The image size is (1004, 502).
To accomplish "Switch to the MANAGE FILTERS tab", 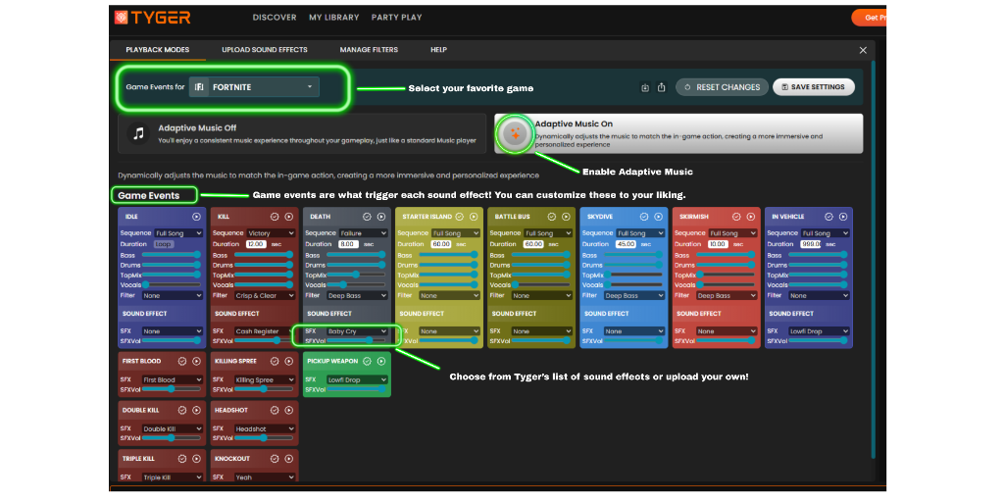I will tap(369, 50).
